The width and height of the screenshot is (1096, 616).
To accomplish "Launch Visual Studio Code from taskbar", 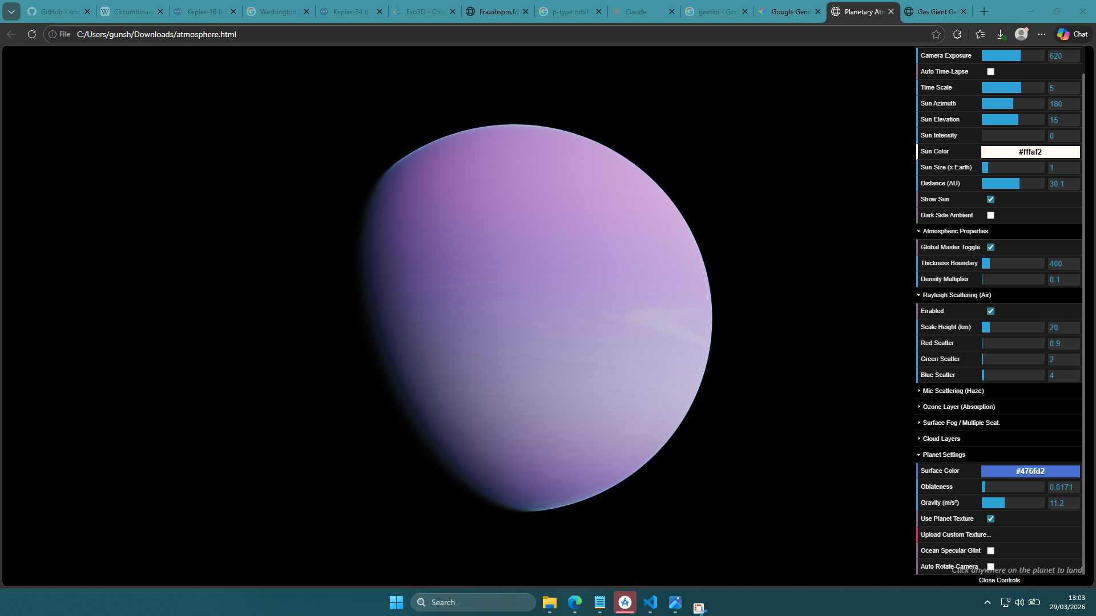I will click(x=650, y=602).
